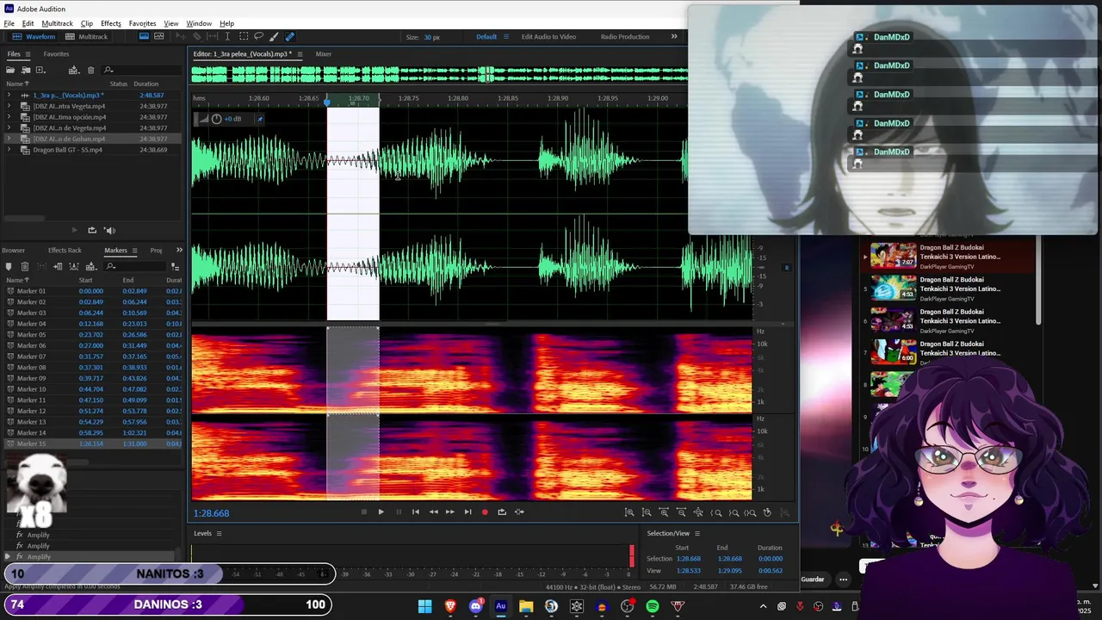The height and width of the screenshot is (620, 1102).
Task: Zoom to selection icon
Action: 750,512
